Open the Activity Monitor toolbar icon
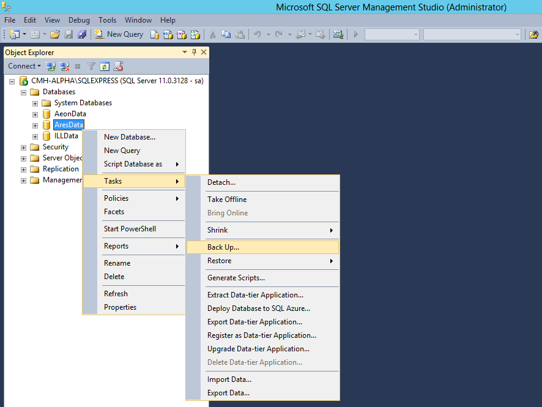Screen dimensions: 542x407 point(338,34)
